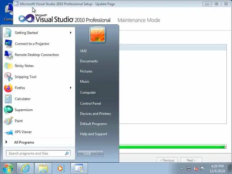Click the Snipping Tool label
Viewport: 232px width, 174px height.
(26, 77)
